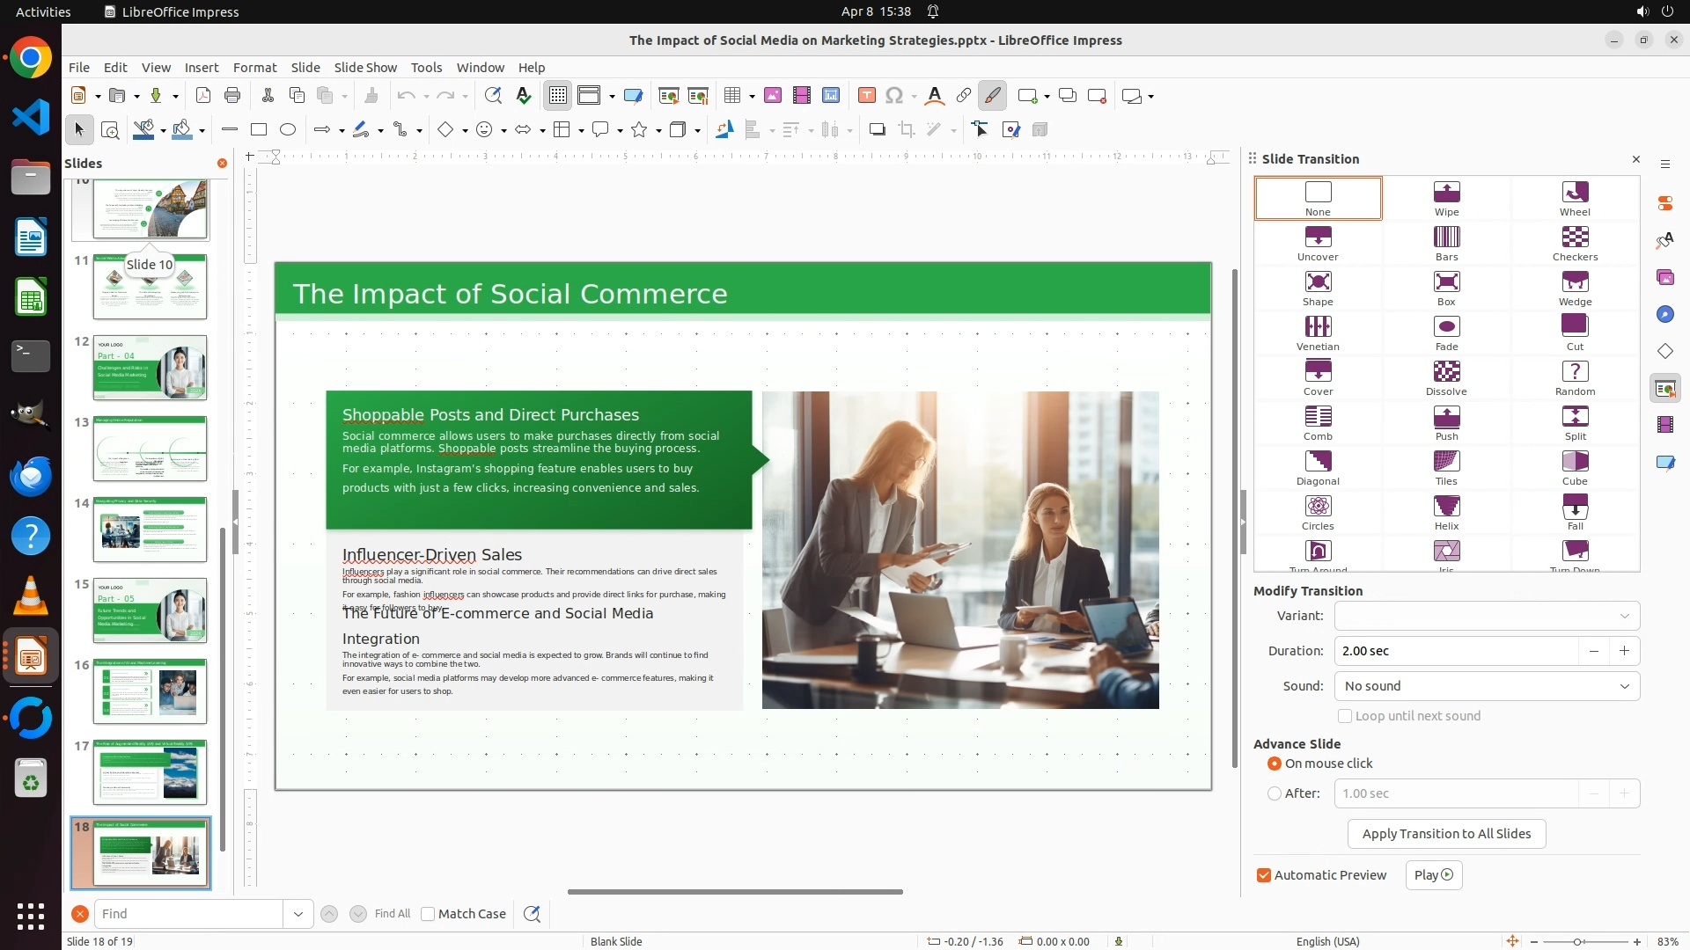Click Apply Transition to All Slides
The width and height of the screenshot is (1690, 950).
pyautogui.click(x=1446, y=834)
